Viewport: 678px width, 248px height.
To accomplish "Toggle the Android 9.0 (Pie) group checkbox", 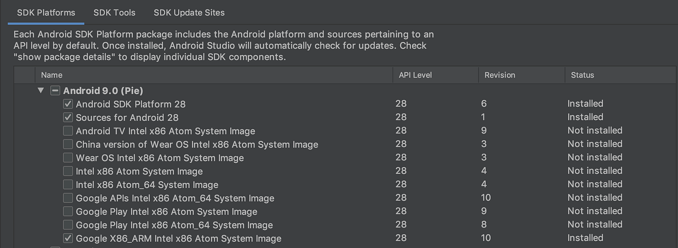I will tap(55, 91).
